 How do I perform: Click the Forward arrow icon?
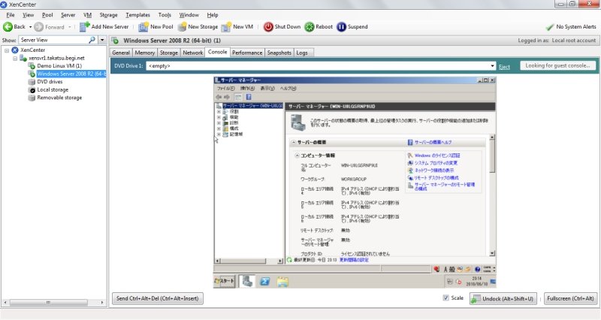[x=39, y=27]
